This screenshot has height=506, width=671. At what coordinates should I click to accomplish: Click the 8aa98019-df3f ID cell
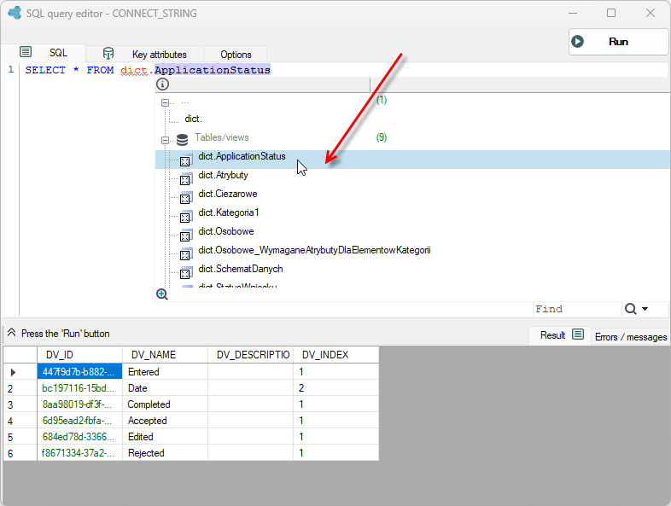[80, 404]
